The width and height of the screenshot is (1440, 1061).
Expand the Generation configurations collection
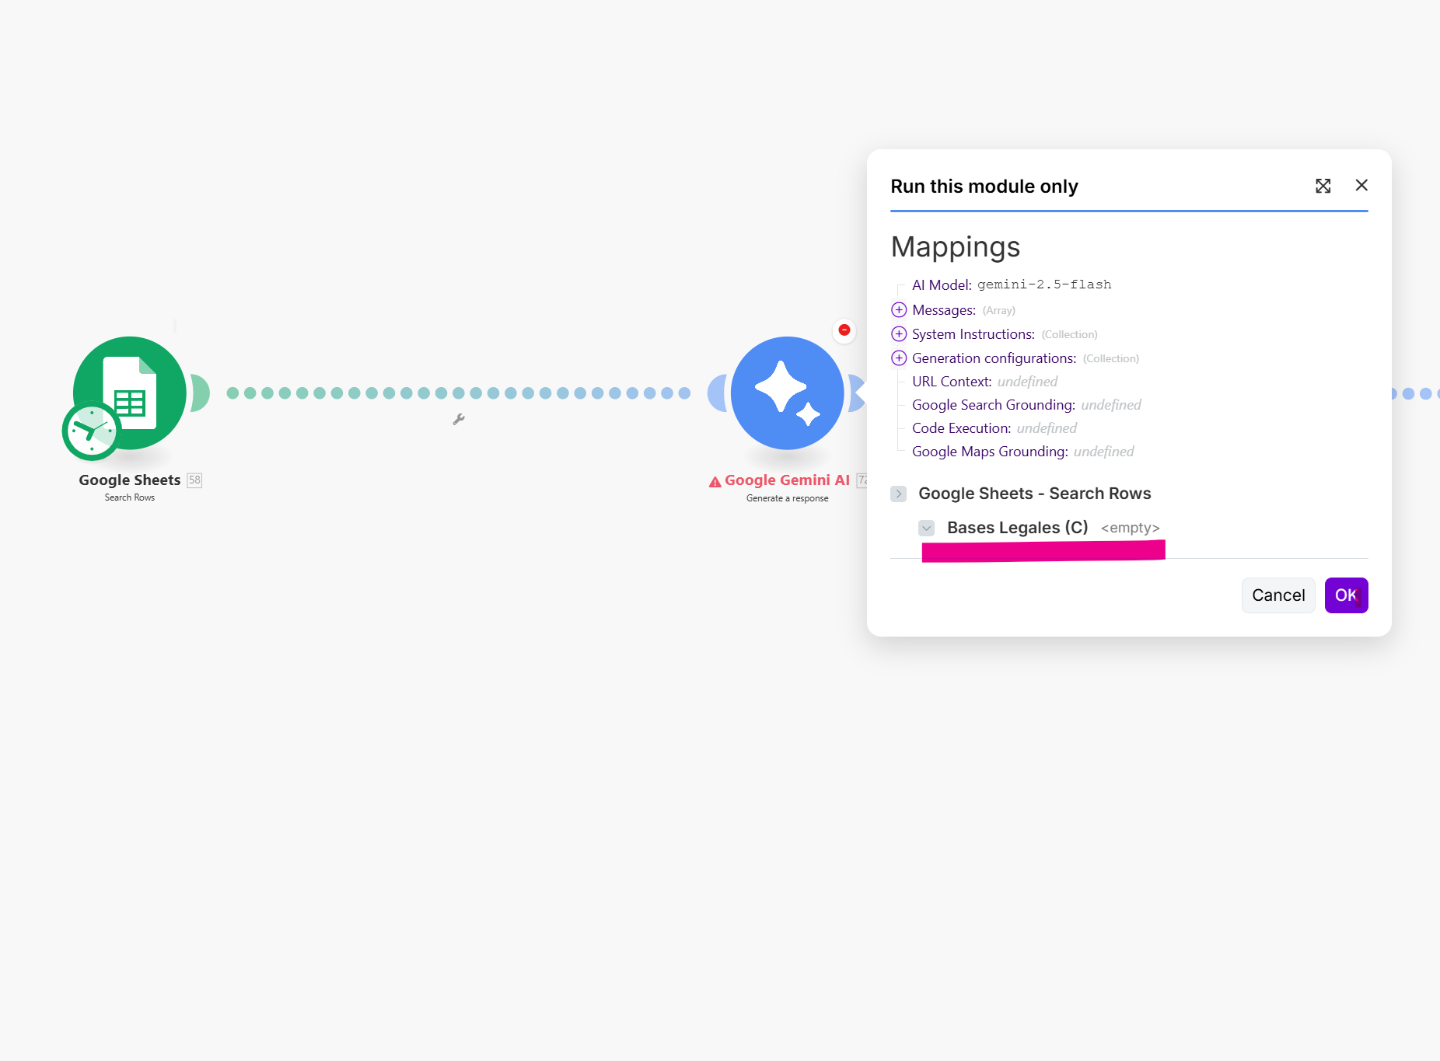[899, 358]
